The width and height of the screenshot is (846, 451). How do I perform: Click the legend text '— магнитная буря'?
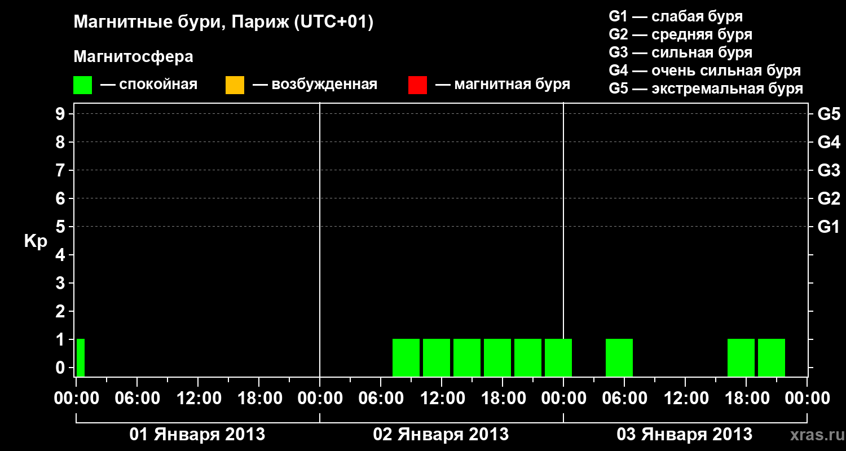point(503,85)
